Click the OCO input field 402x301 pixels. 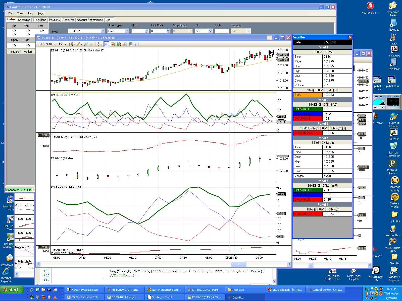pos(222,31)
